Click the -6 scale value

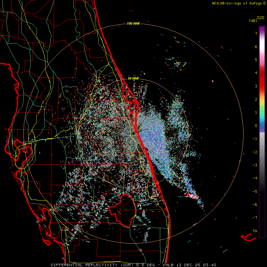[x=255, y=205]
